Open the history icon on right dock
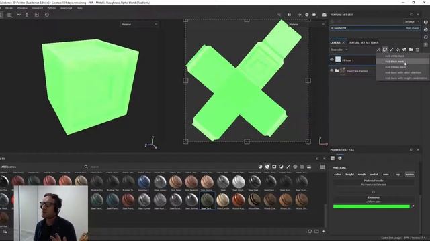The height and width of the screenshot is (241, 430). tap(425, 37)
